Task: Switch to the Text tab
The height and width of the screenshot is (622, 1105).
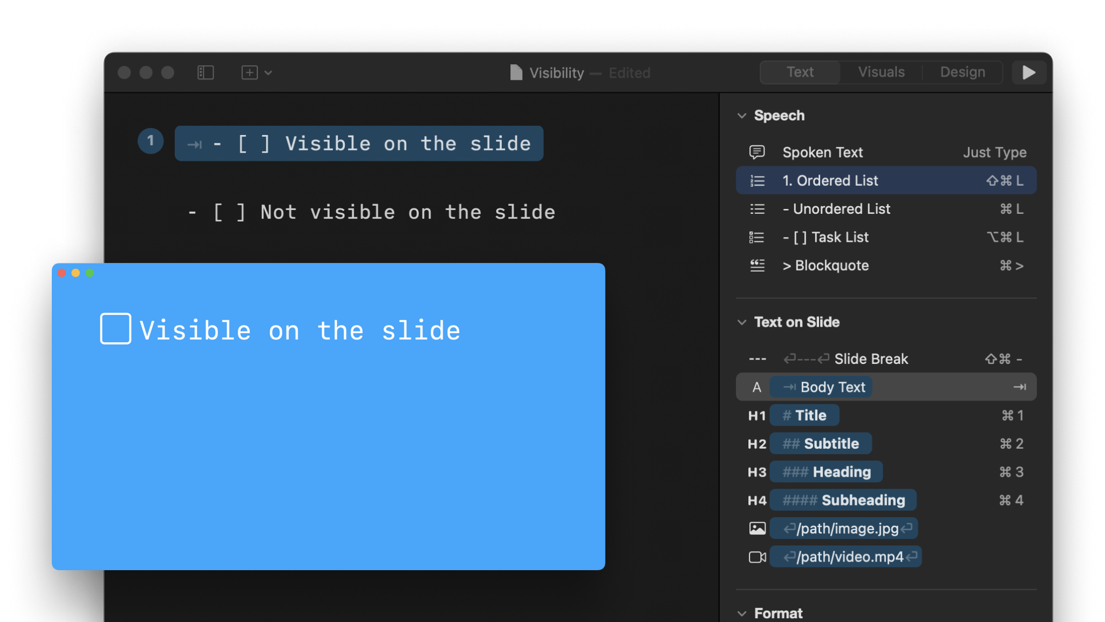Action: click(800, 72)
